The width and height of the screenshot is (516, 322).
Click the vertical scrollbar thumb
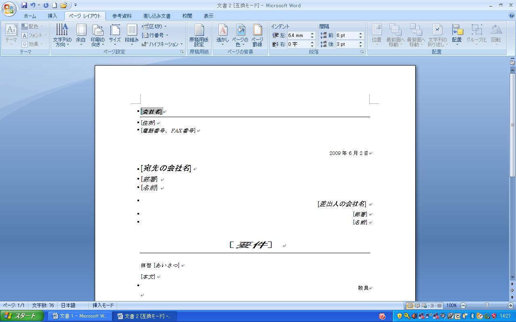coord(512,125)
